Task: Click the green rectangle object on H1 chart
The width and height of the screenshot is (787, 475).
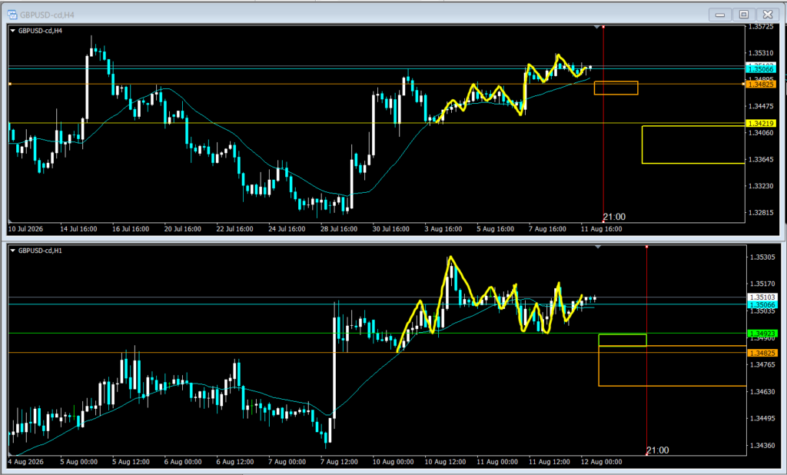Action: click(623, 340)
